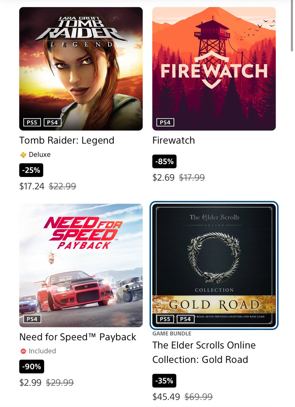Click the -25% discount badge
This screenshot has width=295, height=407.
pos(31,170)
